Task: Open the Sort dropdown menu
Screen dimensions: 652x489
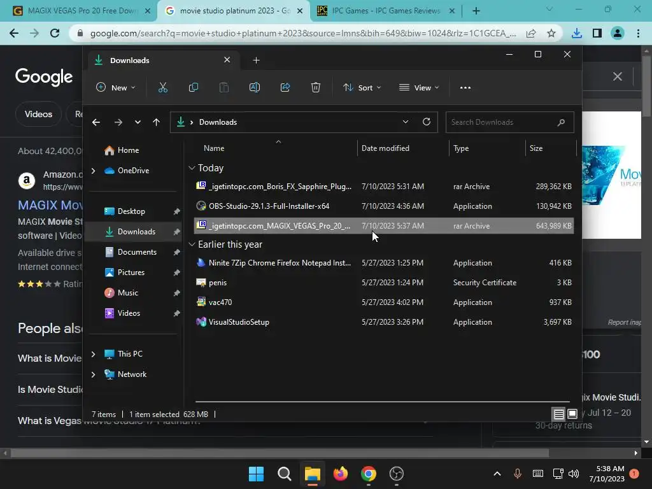Action: pos(362,88)
